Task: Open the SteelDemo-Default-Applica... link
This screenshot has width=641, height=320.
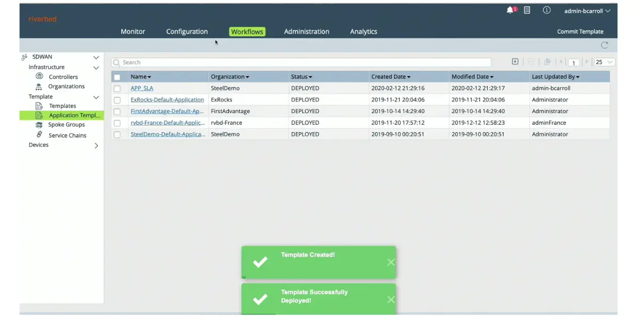Action: click(x=168, y=134)
